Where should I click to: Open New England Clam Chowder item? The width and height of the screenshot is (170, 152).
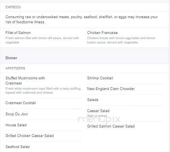(111, 89)
